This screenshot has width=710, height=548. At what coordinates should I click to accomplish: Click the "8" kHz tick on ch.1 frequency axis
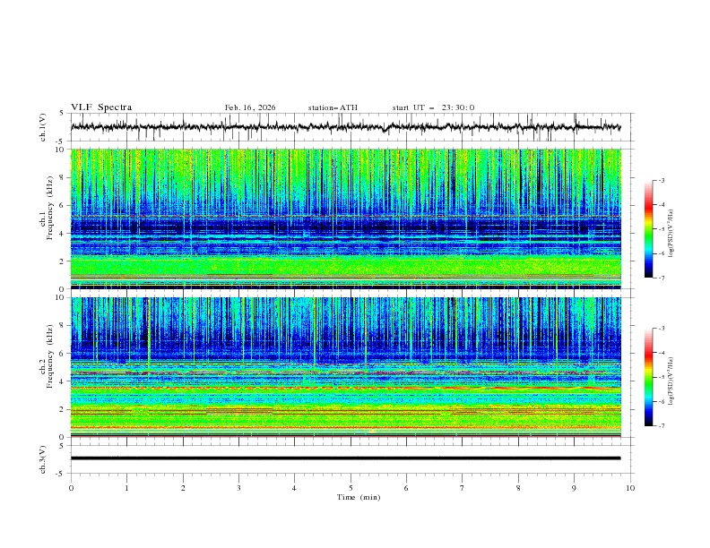[63, 177]
